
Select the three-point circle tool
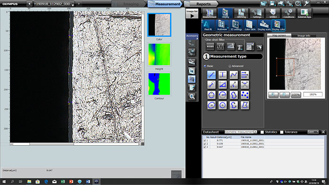[211, 95]
